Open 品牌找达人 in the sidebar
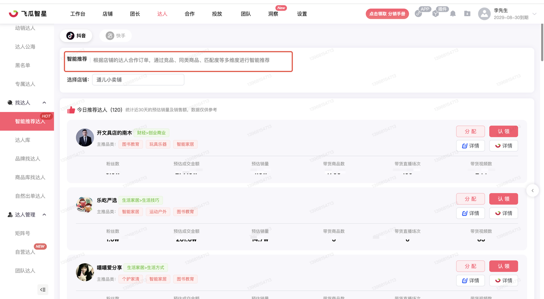Viewport: 544px width, 299px height. click(x=28, y=159)
